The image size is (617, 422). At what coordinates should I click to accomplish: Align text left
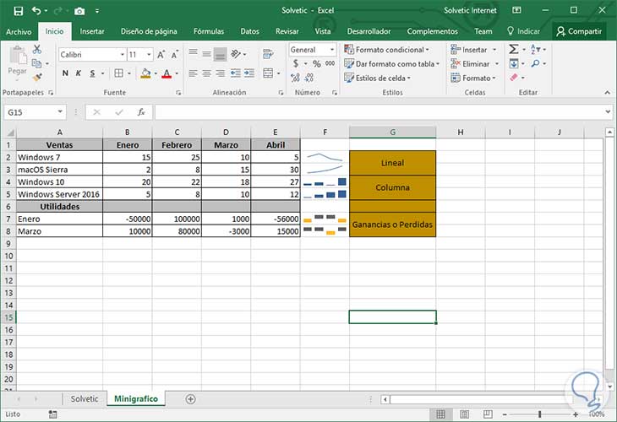click(x=193, y=73)
